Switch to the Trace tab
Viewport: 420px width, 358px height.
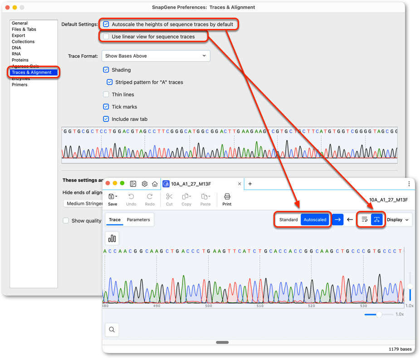(x=115, y=220)
